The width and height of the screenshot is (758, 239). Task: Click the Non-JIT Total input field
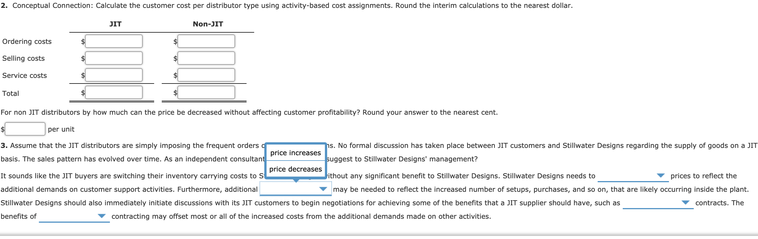pos(206,93)
